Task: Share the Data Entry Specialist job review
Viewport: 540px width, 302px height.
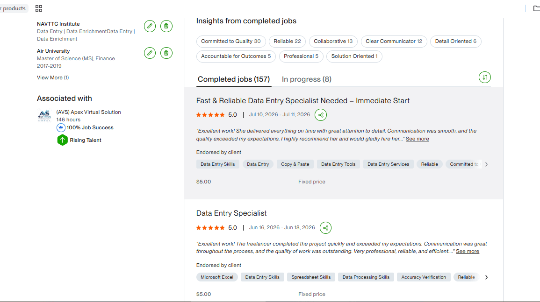Action: [325, 228]
